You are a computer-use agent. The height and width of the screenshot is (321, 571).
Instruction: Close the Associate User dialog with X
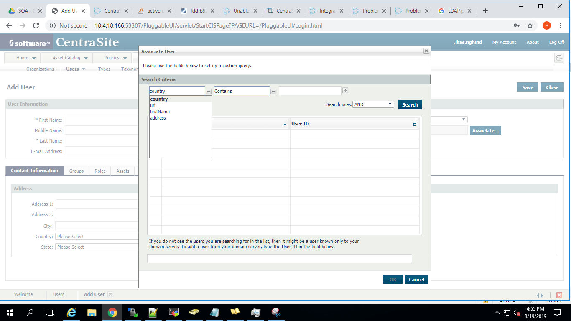click(426, 51)
